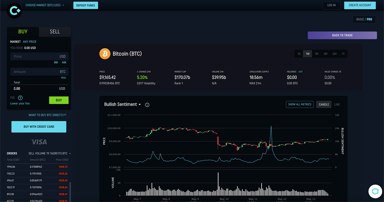Select the Any Price order type
The width and height of the screenshot is (384, 202).
[x=30, y=42]
